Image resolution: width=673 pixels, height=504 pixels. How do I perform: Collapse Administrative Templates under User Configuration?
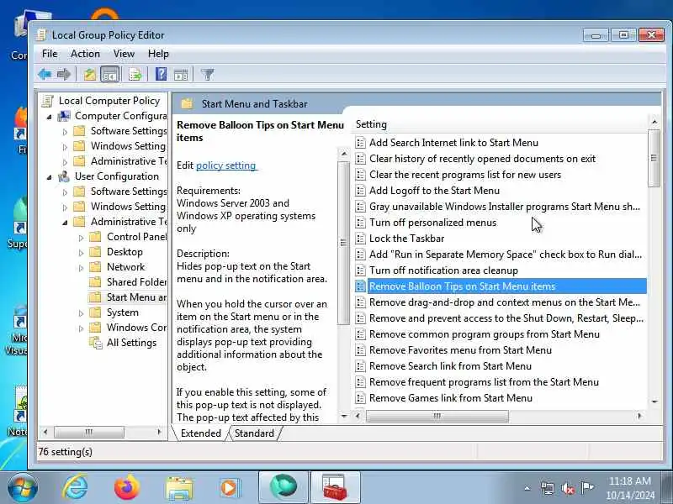(x=66, y=223)
